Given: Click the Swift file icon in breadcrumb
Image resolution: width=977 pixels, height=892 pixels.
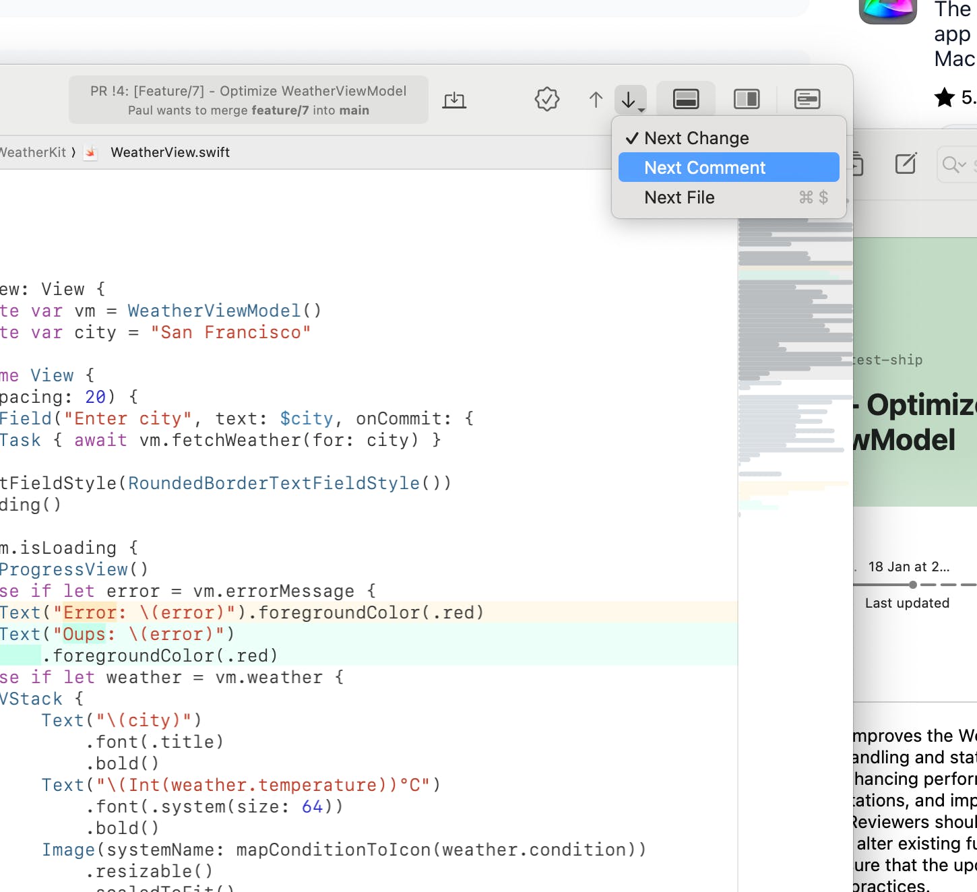Looking at the screenshot, I should point(91,152).
